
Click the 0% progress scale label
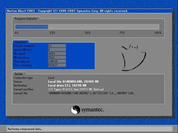pyautogui.click(x=17, y=33)
